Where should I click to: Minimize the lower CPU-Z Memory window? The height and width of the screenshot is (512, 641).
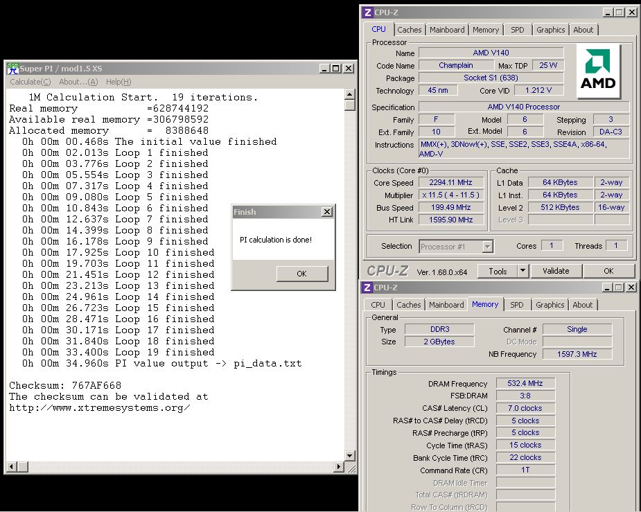tap(608, 288)
